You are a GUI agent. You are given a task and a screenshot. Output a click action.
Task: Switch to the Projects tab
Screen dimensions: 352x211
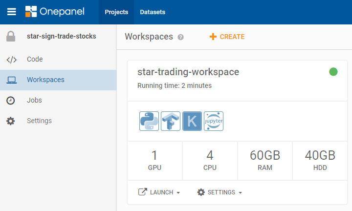tap(116, 12)
